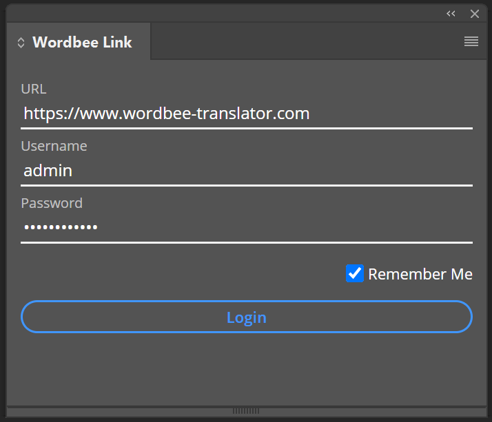Uncheck the Remember Me checkbox
Viewport: 492px width, 422px height.
click(x=355, y=274)
